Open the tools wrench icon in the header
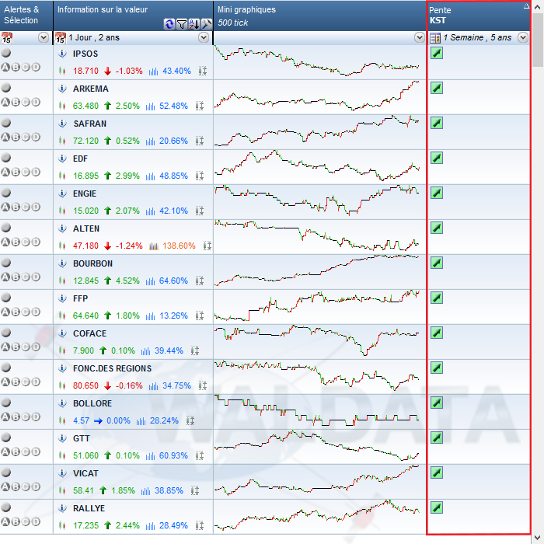The height and width of the screenshot is (544, 544). pos(207,24)
